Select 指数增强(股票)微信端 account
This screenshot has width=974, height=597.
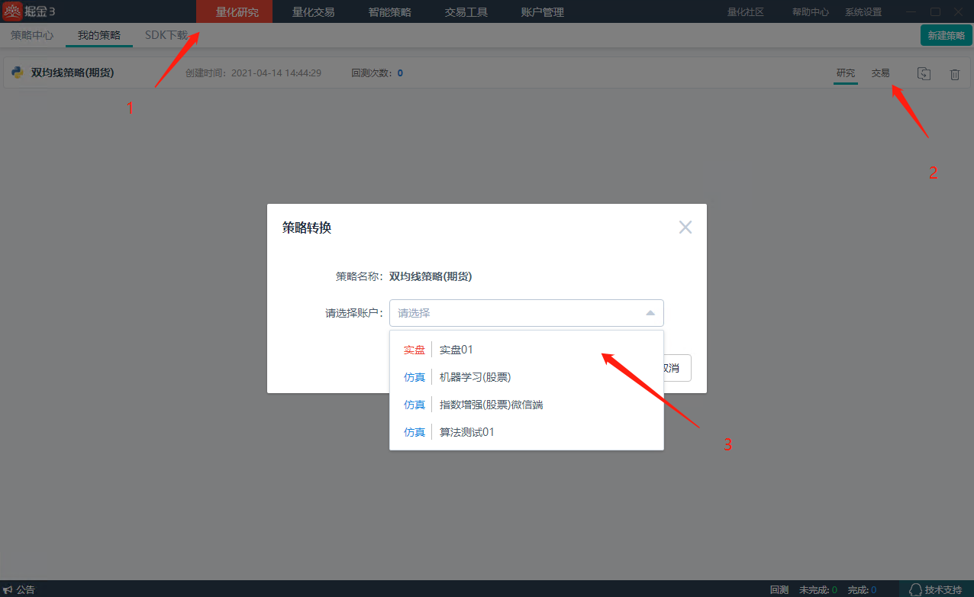[491, 405]
